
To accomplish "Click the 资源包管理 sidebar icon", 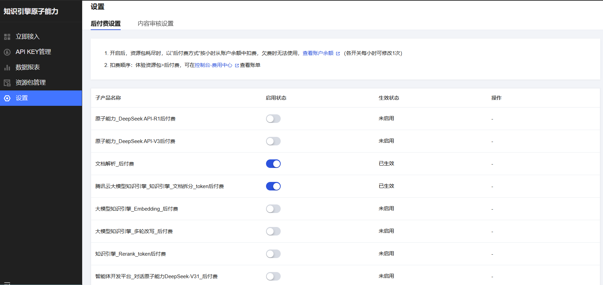I will coord(7,83).
